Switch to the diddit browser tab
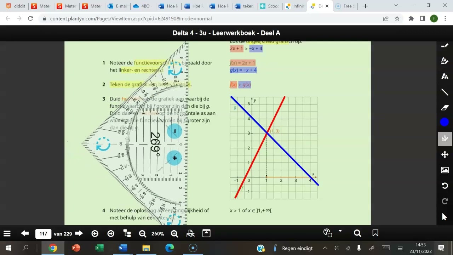The width and height of the screenshot is (453, 255). 16,6
